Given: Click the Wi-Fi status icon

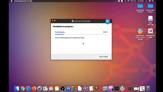Looking at the screenshot, I should [x=128, y=1].
